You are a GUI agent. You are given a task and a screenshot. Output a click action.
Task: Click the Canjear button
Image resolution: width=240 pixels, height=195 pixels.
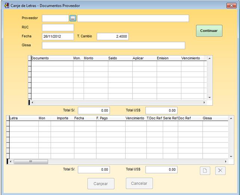pyautogui.click(x=101, y=183)
